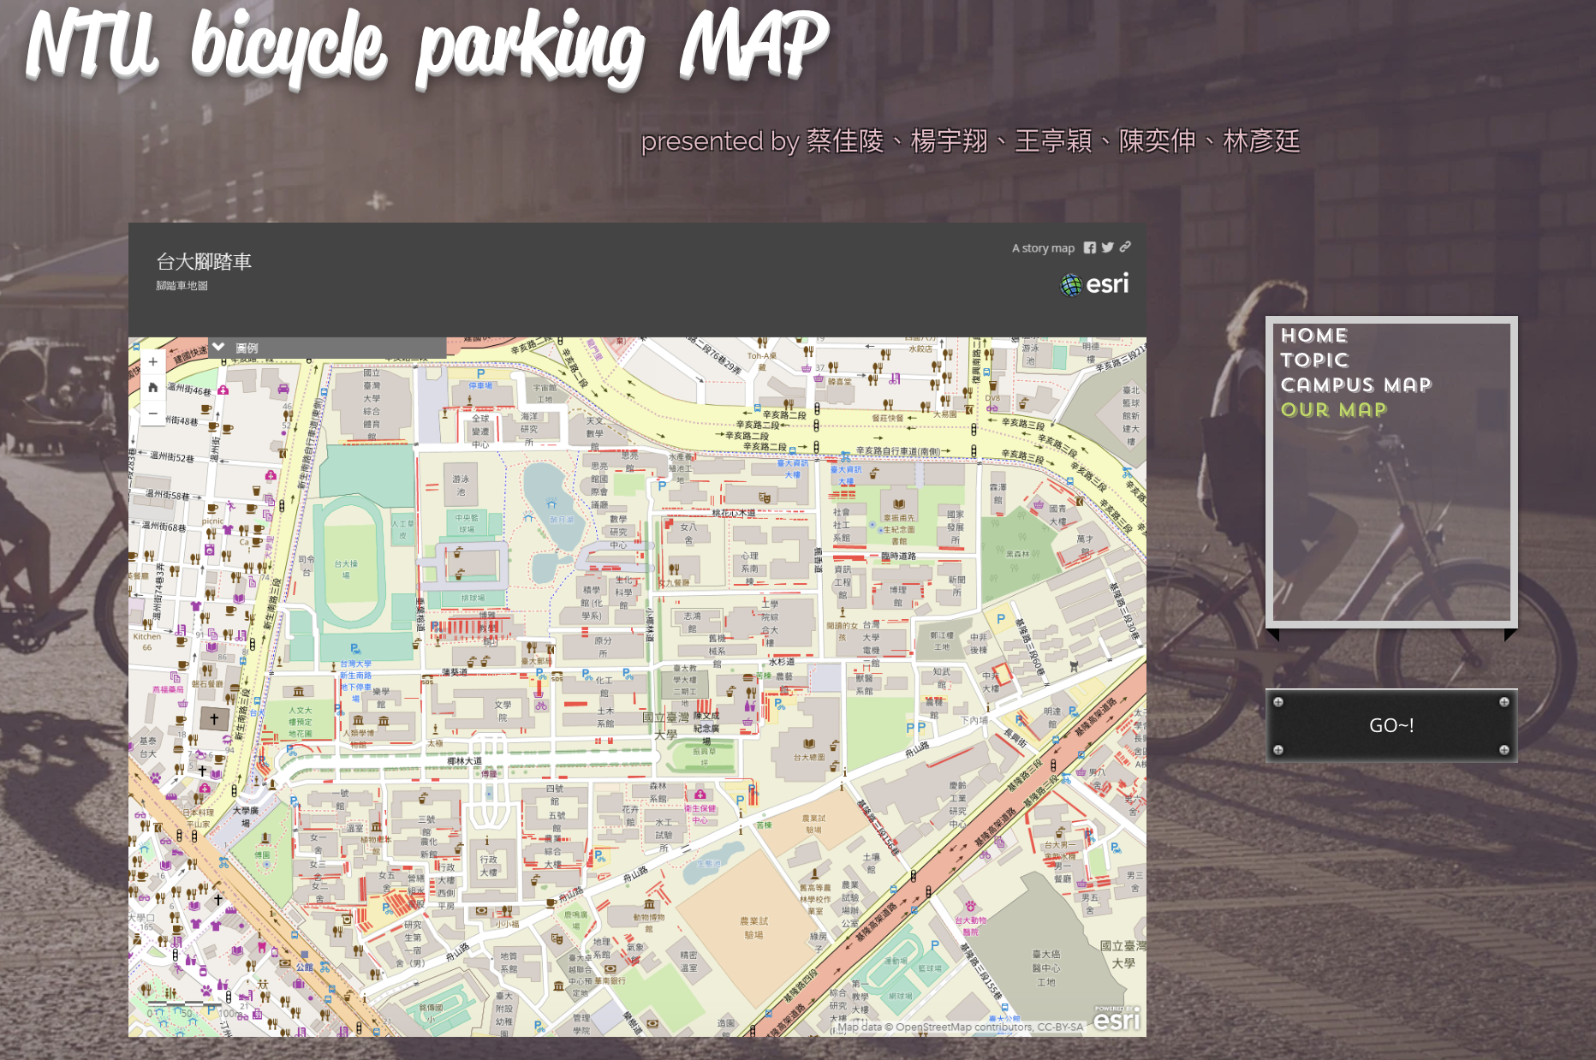The height and width of the screenshot is (1060, 1596).
Task: Copy story map share link icon
Action: pos(1125,247)
